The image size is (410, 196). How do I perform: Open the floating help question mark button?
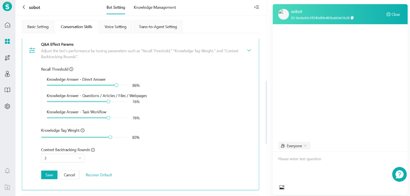click(399, 174)
